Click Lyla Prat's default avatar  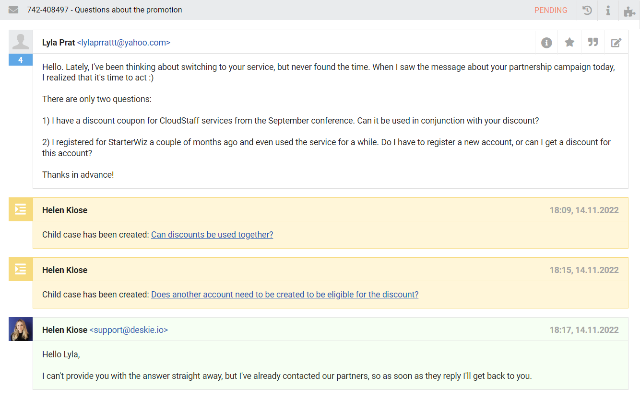click(21, 42)
